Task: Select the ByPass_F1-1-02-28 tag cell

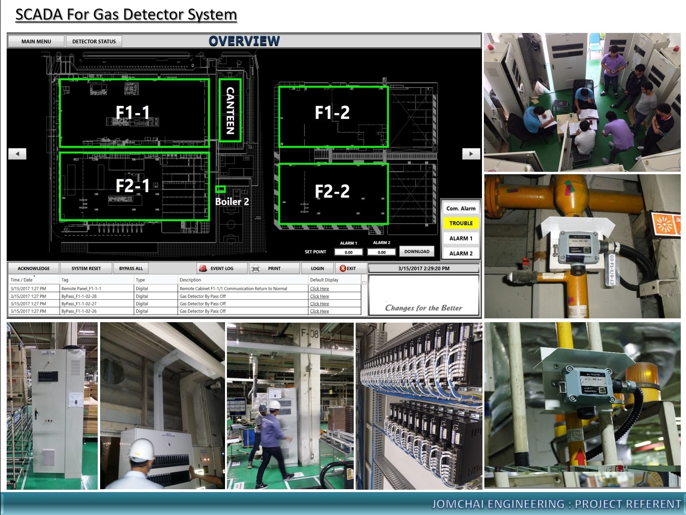Action: click(x=97, y=296)
